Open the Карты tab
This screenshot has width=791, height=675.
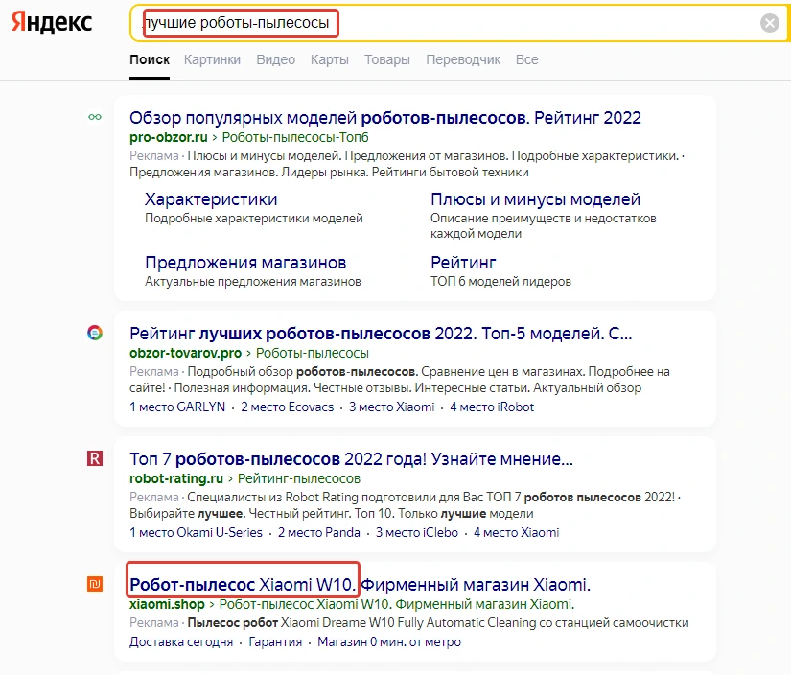330,60
